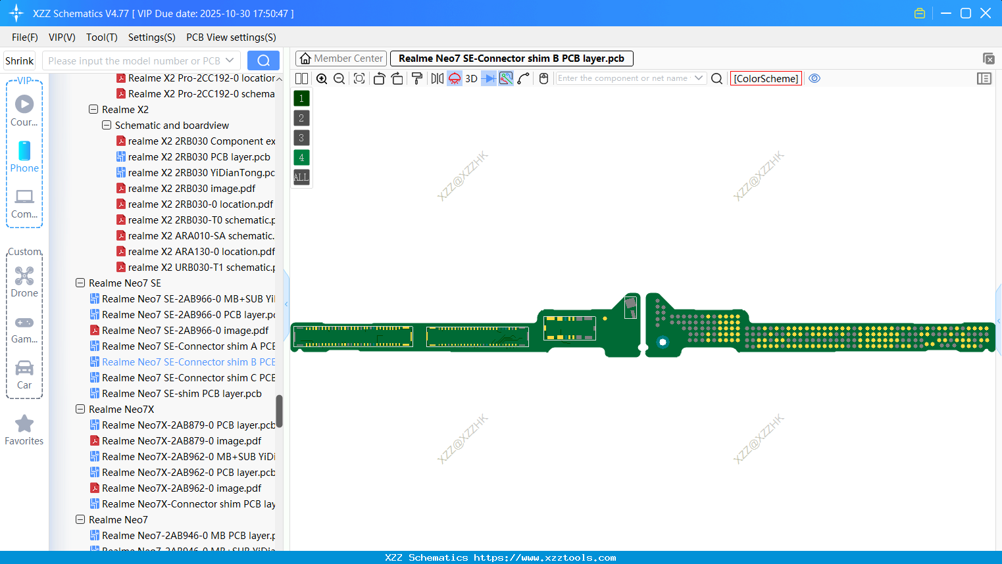Screen dimensions: 1002x564
Task: Open the File(F) menu
Action: point(25,37)
